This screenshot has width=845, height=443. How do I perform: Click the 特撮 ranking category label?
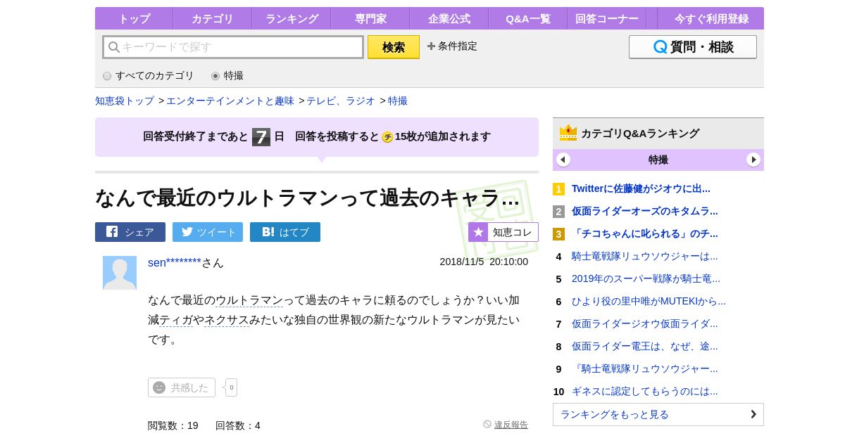(x=658, y=160)
